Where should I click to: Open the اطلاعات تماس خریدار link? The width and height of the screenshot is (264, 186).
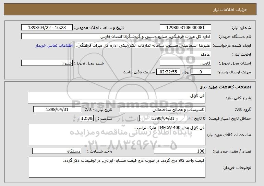[x=54, y=45]
